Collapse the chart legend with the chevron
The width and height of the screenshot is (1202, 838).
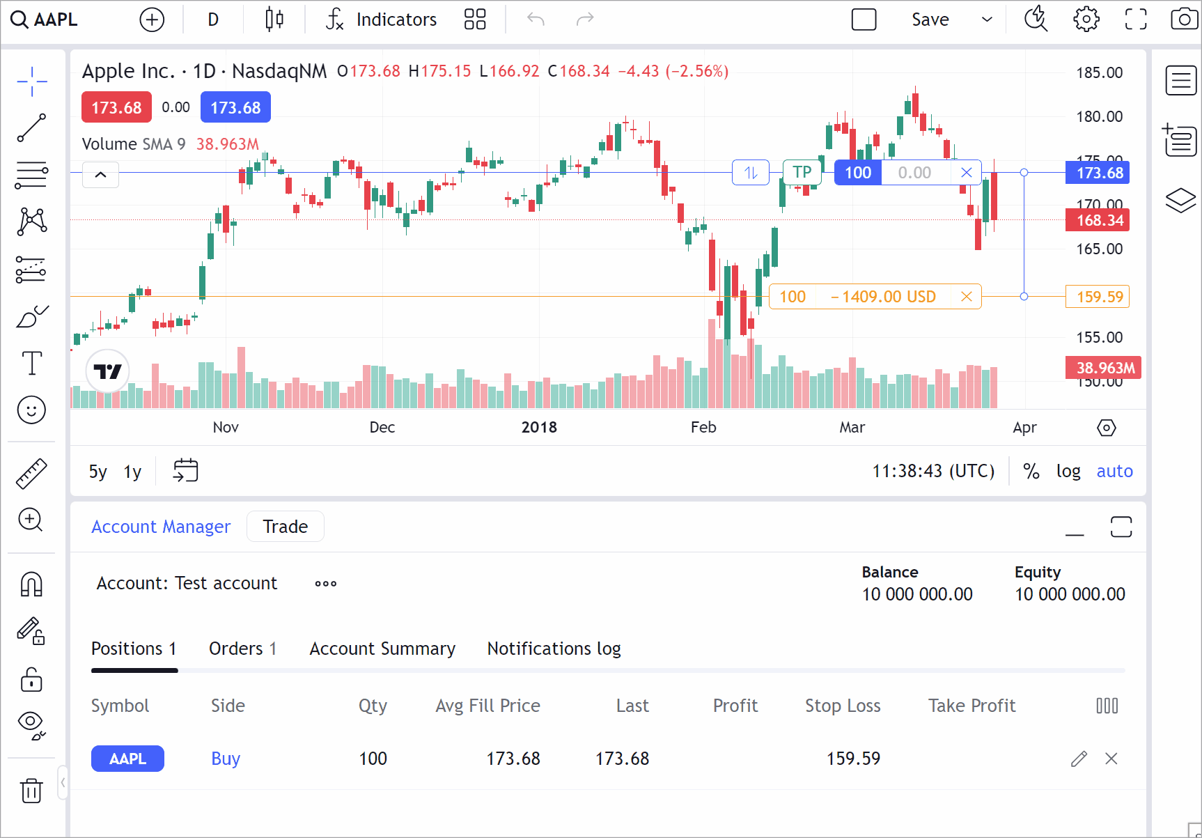pyautogui.click(x=100, y=175)
